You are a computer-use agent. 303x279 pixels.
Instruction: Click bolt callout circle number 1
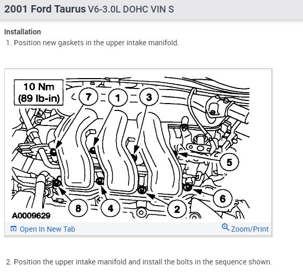tap(118, 97)
